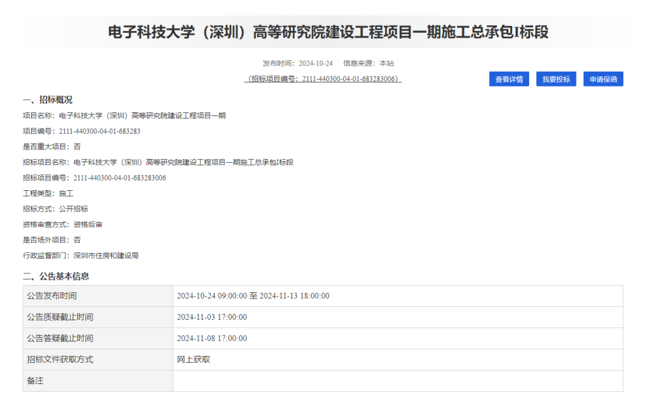
Task: Select the value 2024-10-24 09:00:00 至 2024-11-13 18:00:00
Action: pos(253,296)
